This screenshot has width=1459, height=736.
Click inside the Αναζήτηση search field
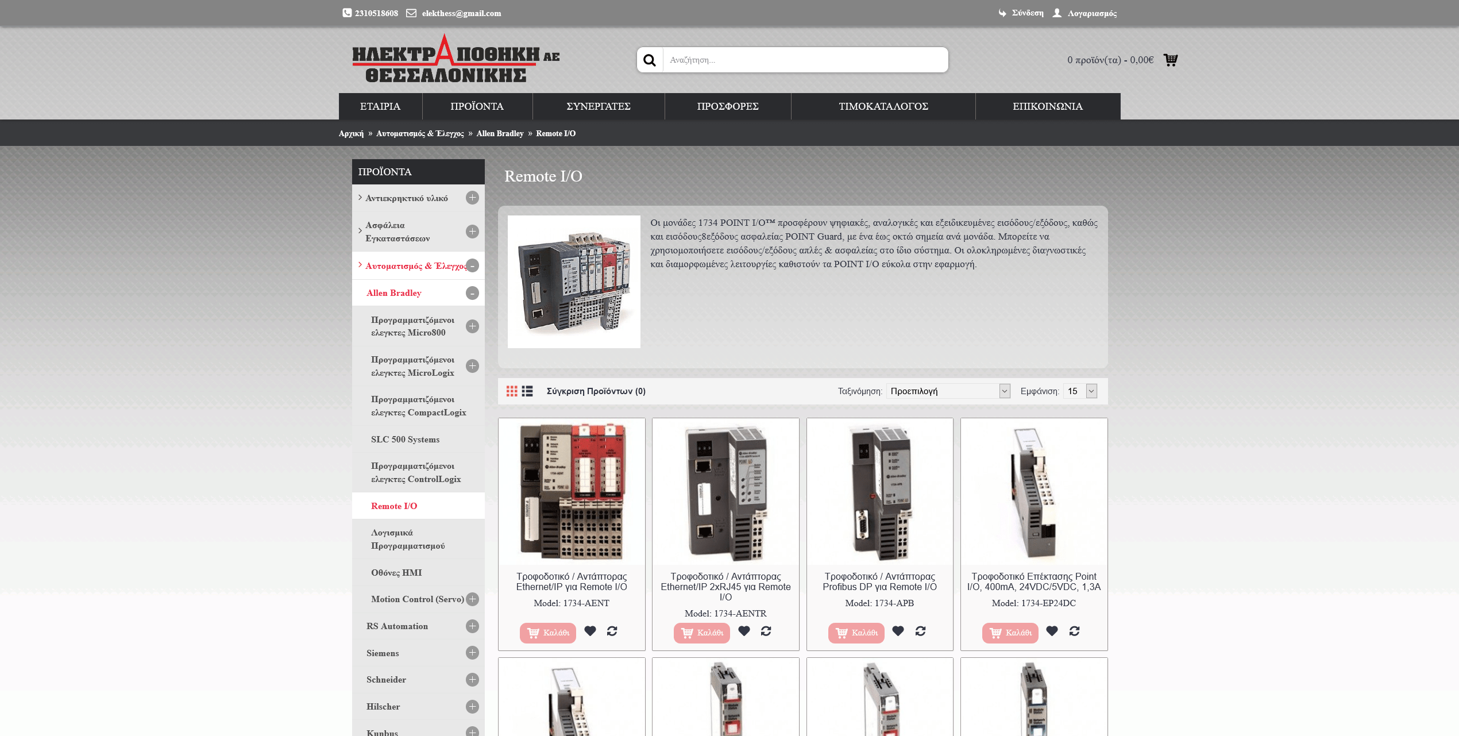[805, 60]
